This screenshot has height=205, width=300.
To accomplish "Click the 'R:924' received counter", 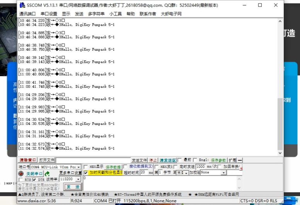I will pyautogui.click(x=76, y=201).
